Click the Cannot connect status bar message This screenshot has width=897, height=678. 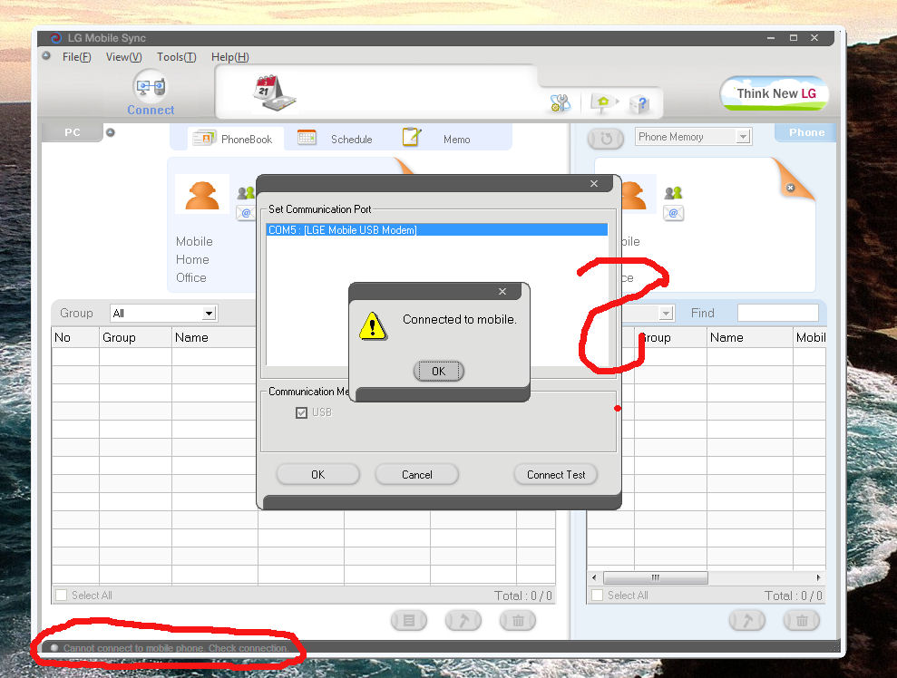[176, 648]
